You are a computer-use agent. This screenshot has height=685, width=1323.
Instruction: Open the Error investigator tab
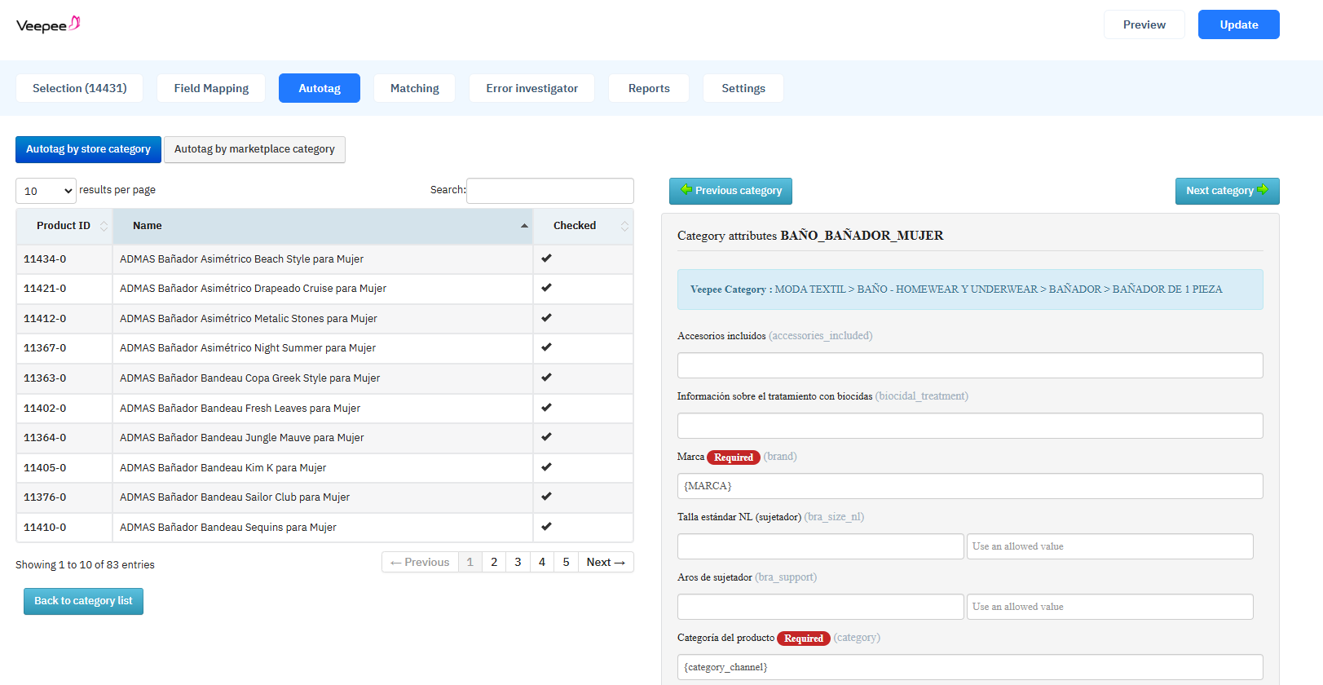click(x=532, y=88)
